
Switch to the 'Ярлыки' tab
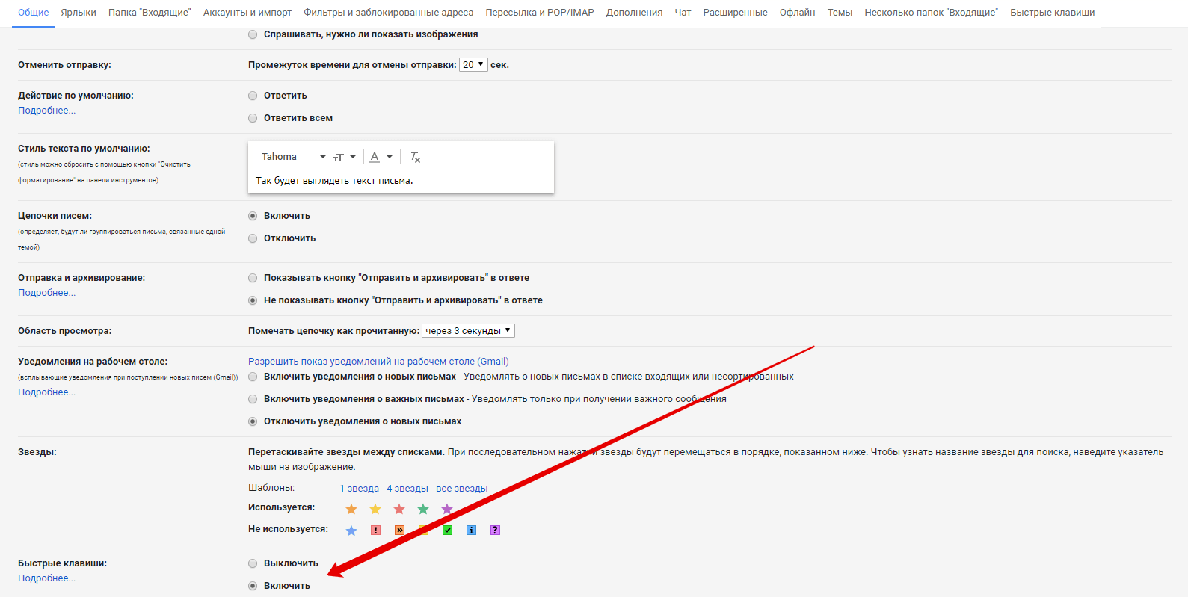79,13
